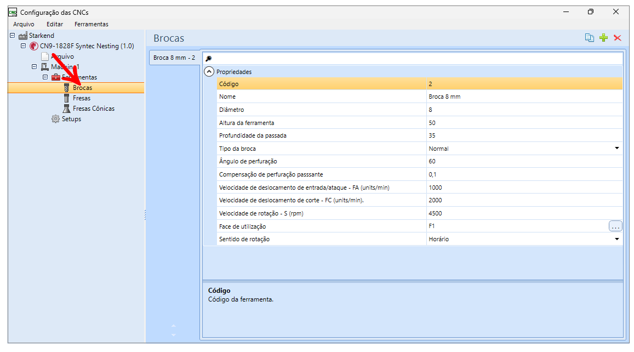Click the CN9-1828F Syntec Nesting red icon
The height and width of the screenshot is (352, 634).
tap(34, 46)
